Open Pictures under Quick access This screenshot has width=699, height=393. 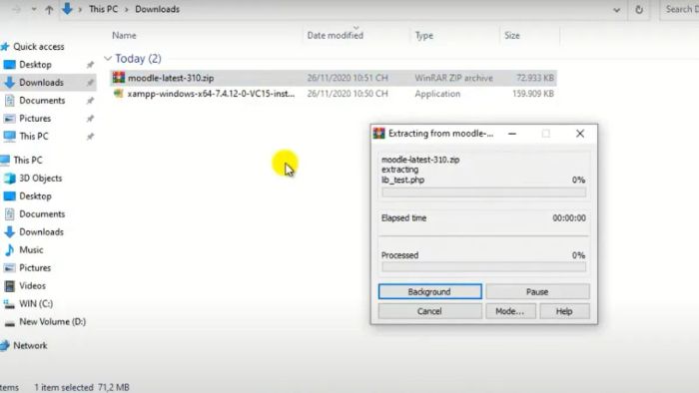(35, 119)
